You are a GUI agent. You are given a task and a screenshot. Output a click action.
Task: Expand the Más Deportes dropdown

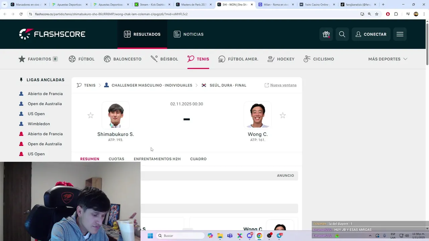click(388, 59)
